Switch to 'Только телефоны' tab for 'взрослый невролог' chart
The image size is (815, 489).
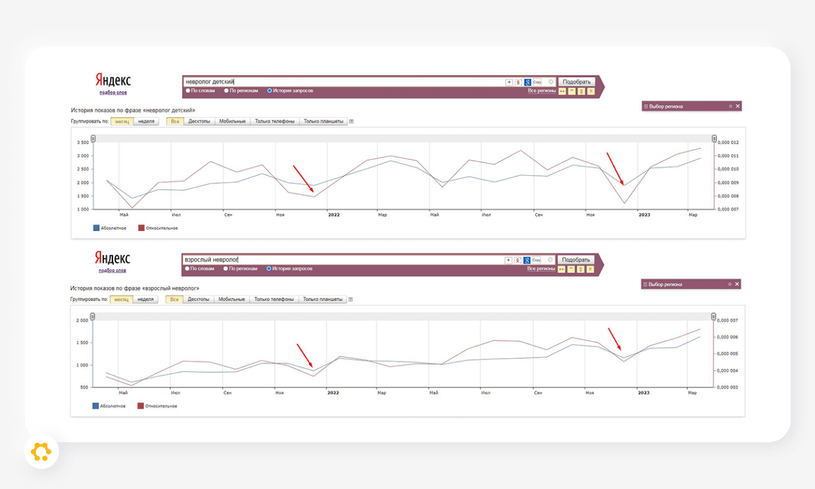click(x=274, y=299)
